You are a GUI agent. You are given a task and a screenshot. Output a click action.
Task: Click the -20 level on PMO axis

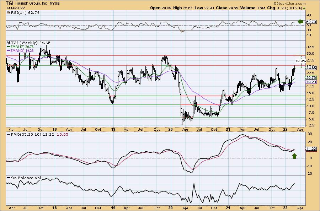309,174
